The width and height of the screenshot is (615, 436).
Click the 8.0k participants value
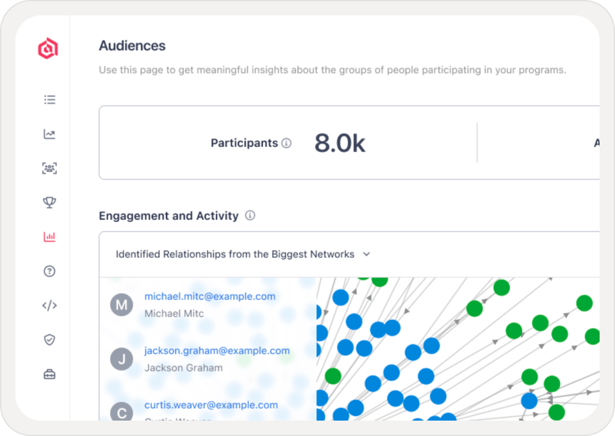340,143
